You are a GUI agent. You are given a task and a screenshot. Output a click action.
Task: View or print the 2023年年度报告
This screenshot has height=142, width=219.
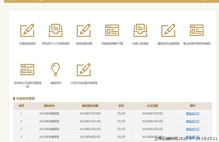192,129
